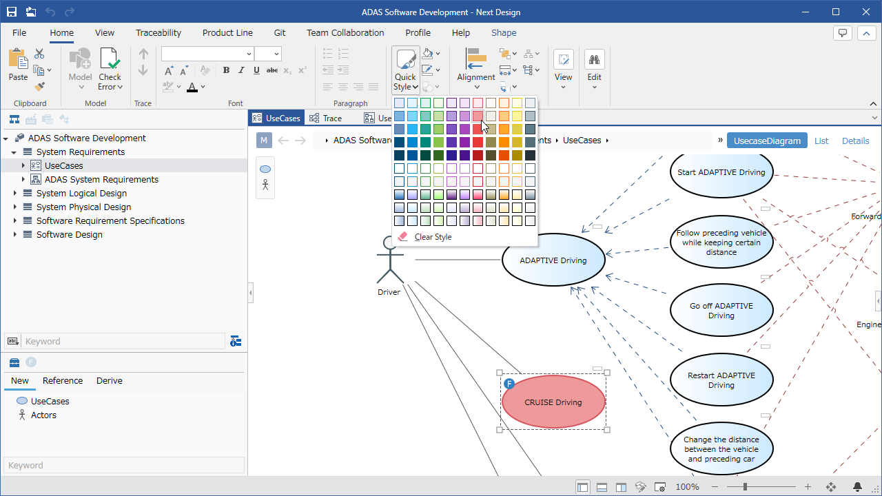Switch to the Traceability ribbon tab
The image size is (882, 496).
pos(158,32)
